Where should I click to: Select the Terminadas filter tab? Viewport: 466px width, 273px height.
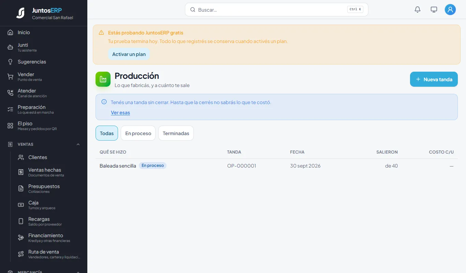click(176, 133)
